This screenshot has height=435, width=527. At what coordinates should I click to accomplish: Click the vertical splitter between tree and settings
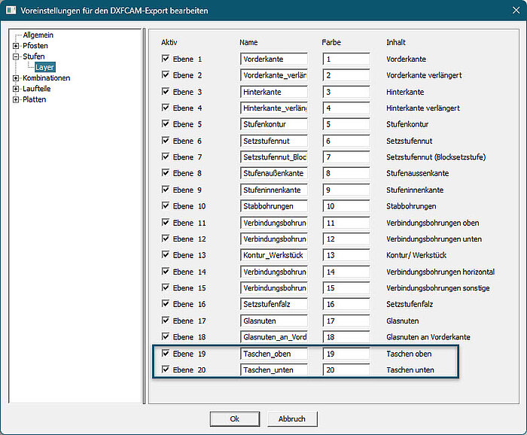pos(145,216)
